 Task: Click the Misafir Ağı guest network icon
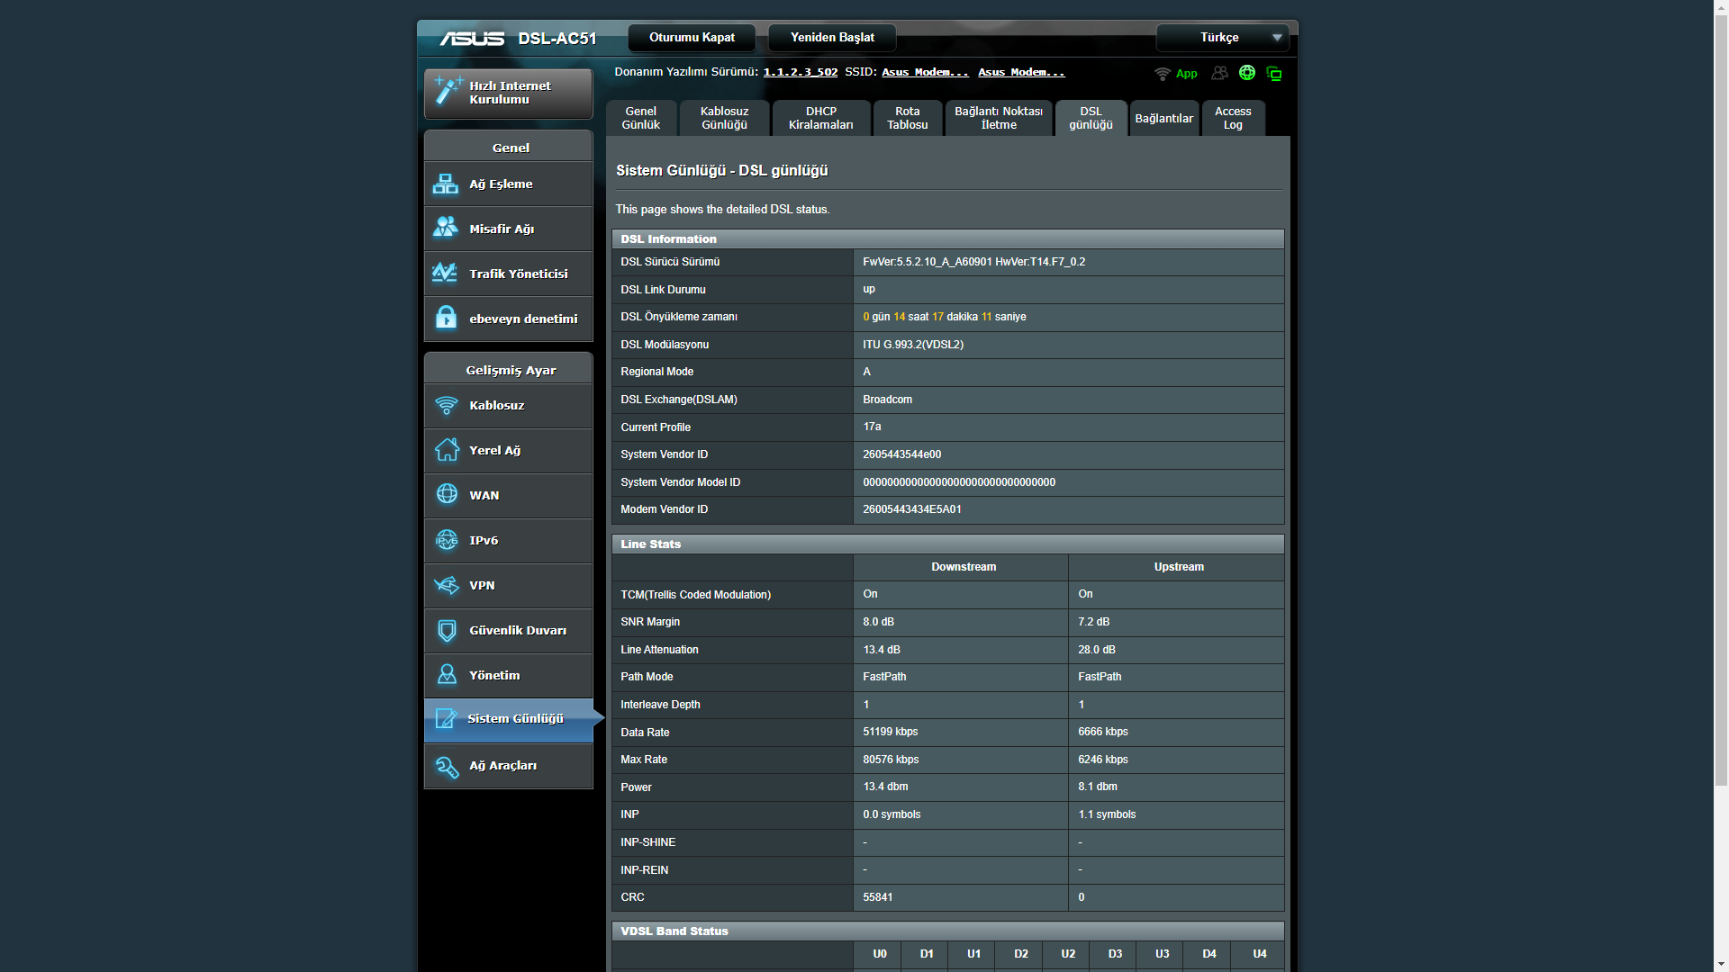[x=446, y=228]
